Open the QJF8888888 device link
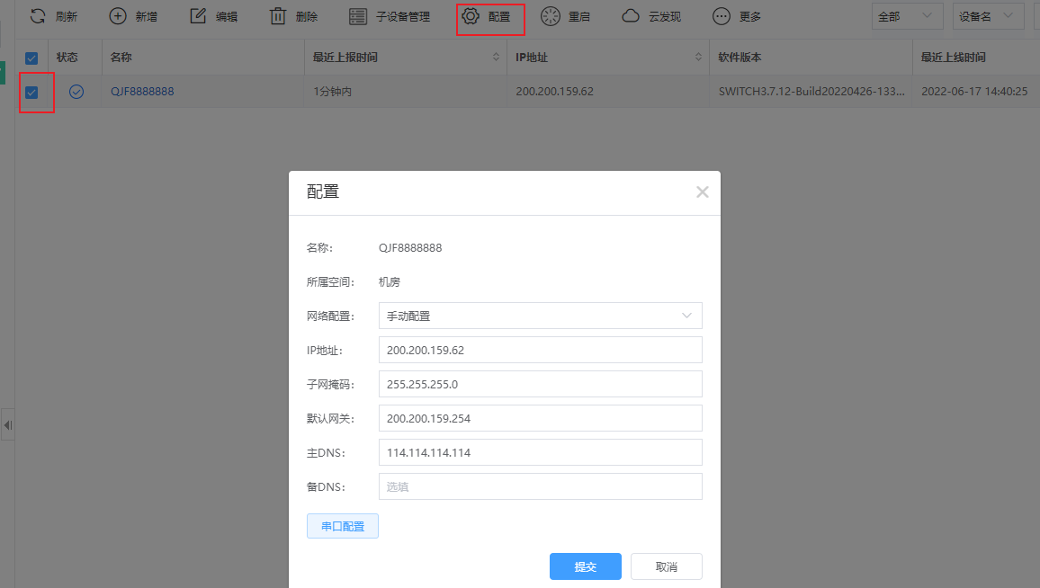Image resolution: width=1040 pixels, height=588 pixels. pyautogui.click(x=142, y=92)
